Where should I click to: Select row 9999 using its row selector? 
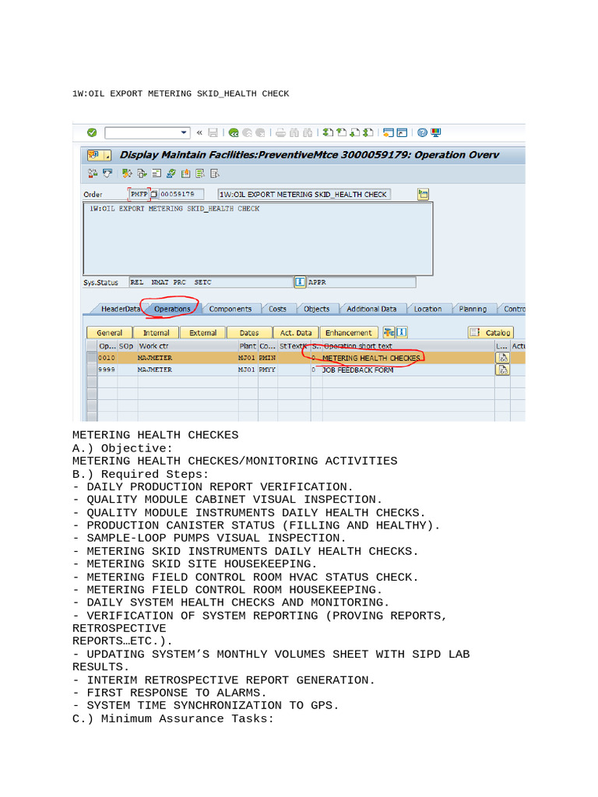coord(92,370)
